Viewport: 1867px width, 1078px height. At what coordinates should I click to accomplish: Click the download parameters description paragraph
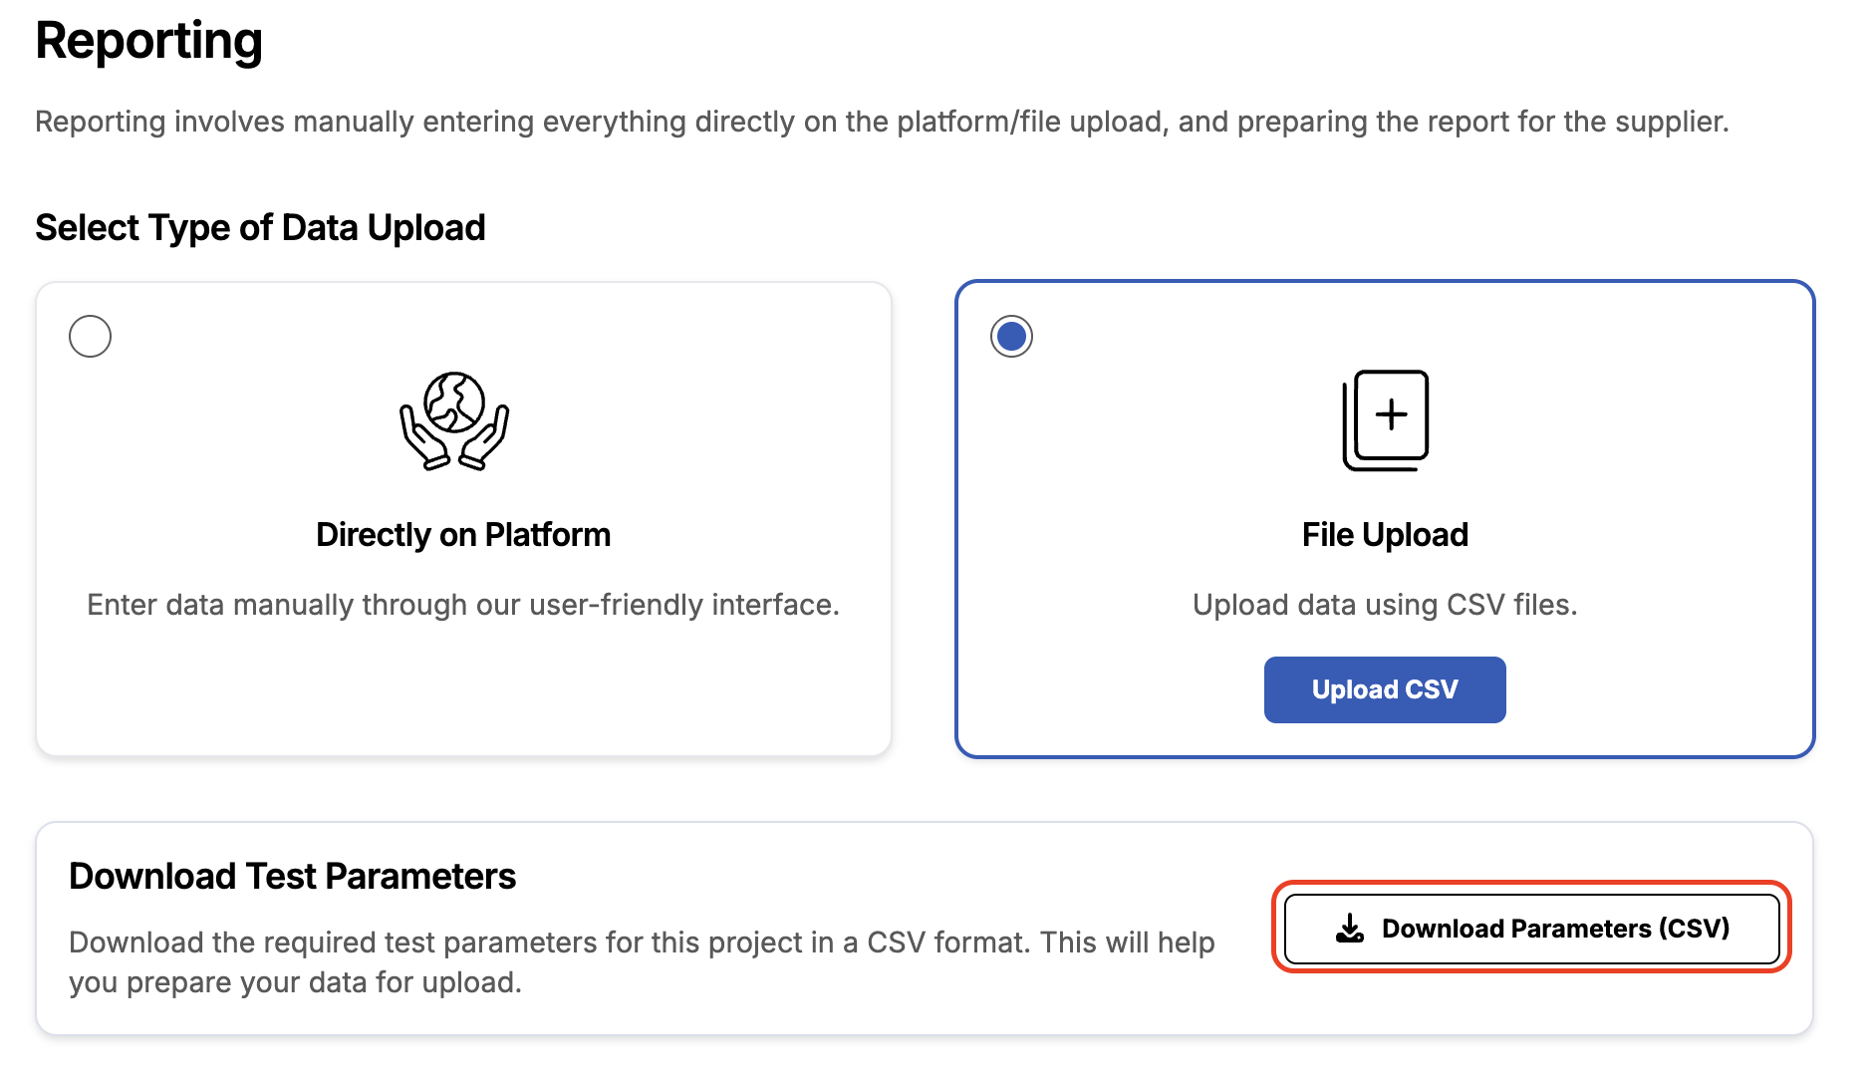642,962
